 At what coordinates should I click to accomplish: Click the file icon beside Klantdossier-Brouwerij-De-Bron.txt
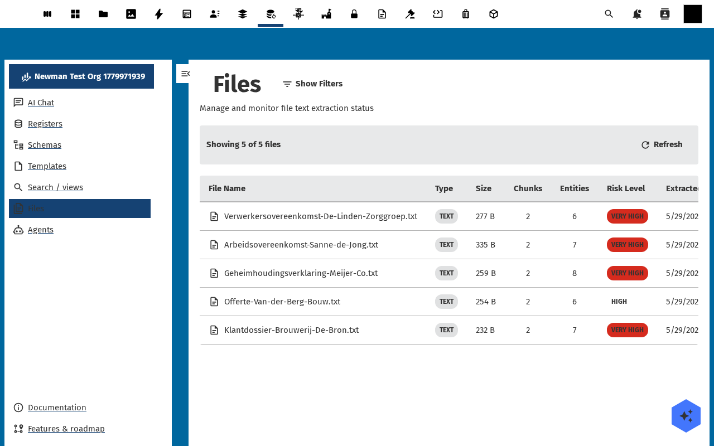tap(214, 330)
